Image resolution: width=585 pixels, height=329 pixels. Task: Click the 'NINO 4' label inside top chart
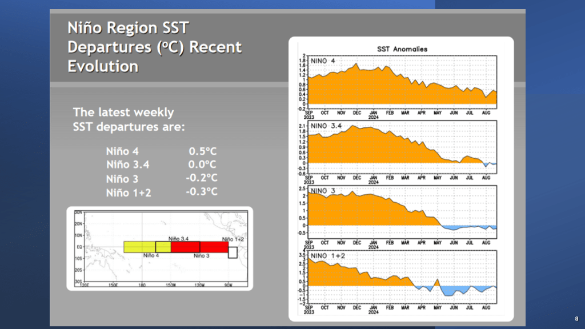point(323,61)
